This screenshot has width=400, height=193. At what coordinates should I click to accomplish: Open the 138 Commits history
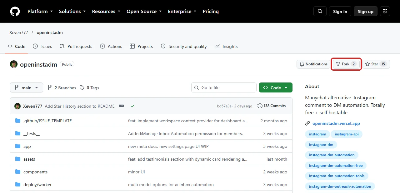pos(272,106)
